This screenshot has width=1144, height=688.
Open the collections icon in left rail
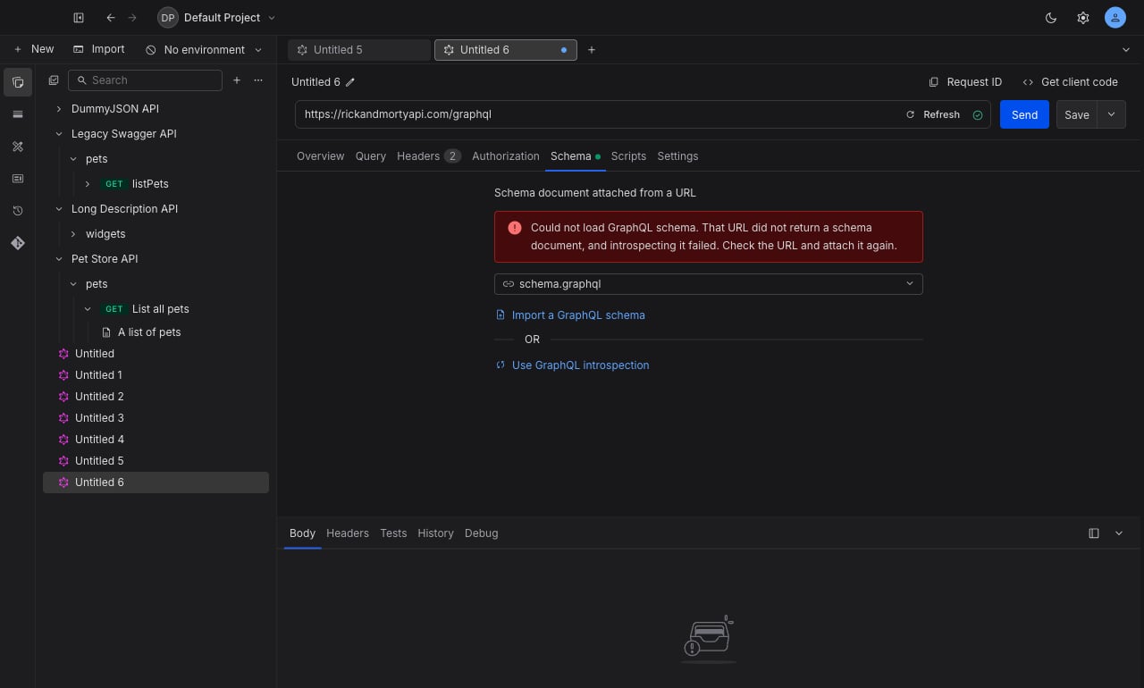pos(18,82)
